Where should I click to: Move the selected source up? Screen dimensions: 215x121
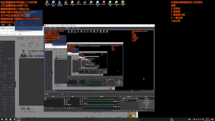(72, 108)
